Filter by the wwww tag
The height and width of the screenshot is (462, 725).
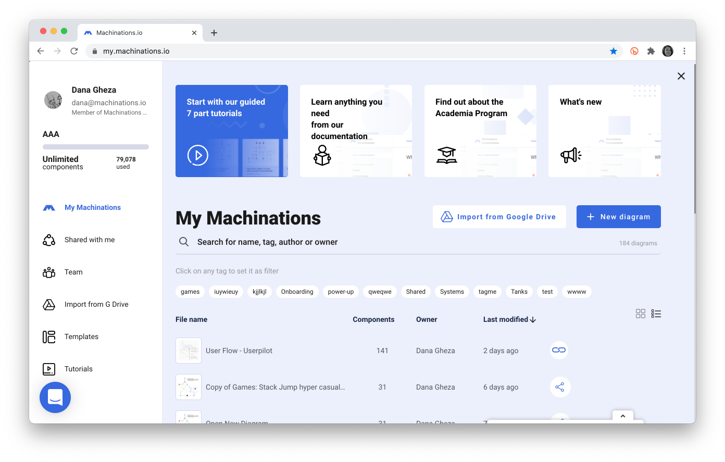pyautogui.click(x=577, y=292)
